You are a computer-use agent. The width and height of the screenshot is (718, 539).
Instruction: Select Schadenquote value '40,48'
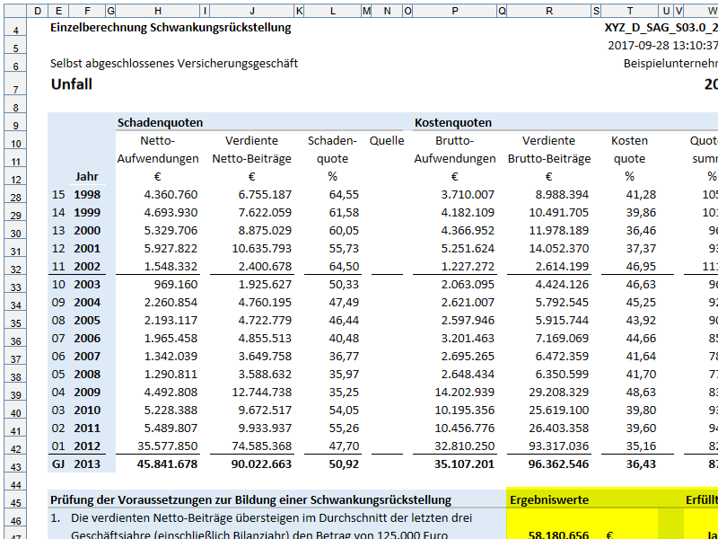click(344, 339)
